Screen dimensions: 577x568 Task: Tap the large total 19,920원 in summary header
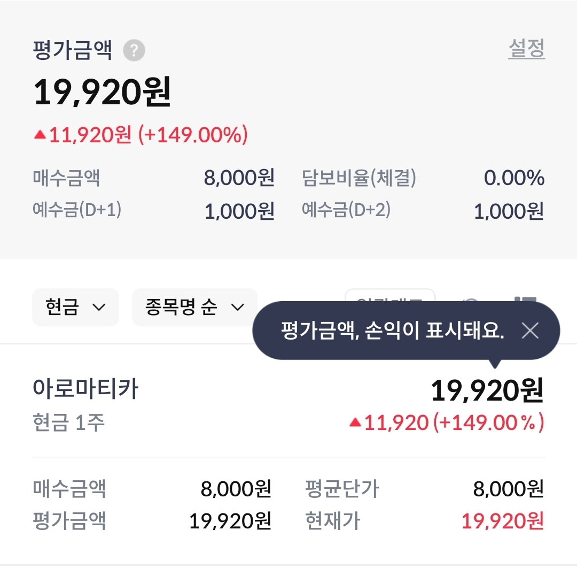coord(102,93)
